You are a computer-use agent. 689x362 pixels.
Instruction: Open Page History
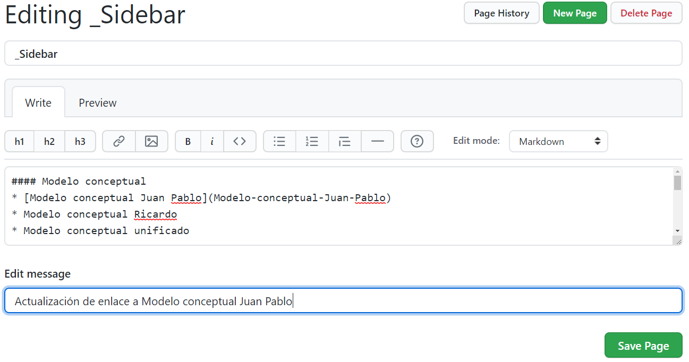[x=501, y=13]
